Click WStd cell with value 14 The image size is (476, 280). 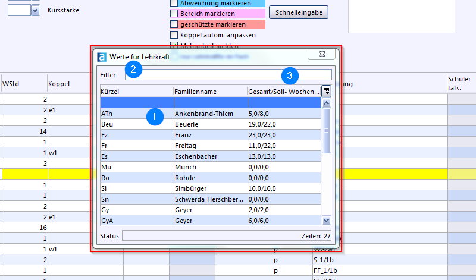[24, 131]
